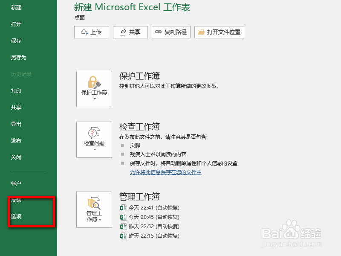
Task: Select 另存为 in the sidebar
Action: point(19,58)
